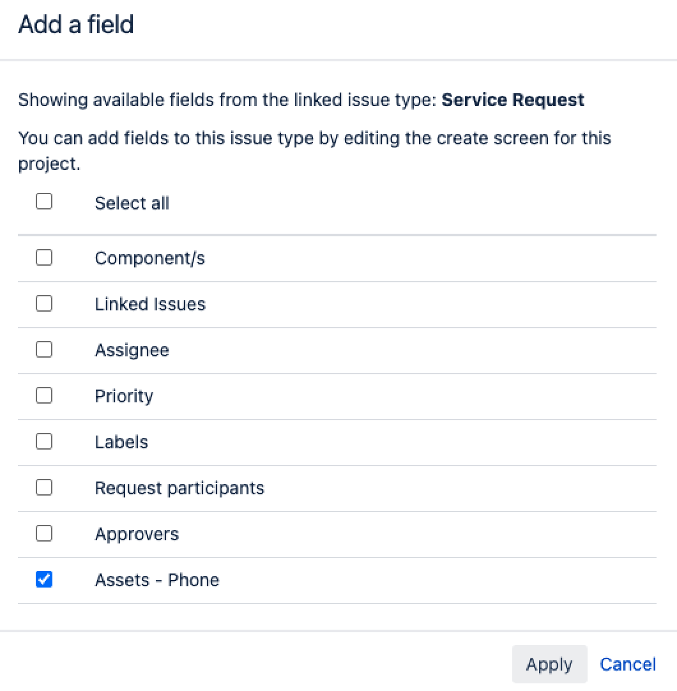Image resolution: width=677 pixels, height=691 pixels.
Task: Click the 'Component/s' field label
Action: click(150, 258)
